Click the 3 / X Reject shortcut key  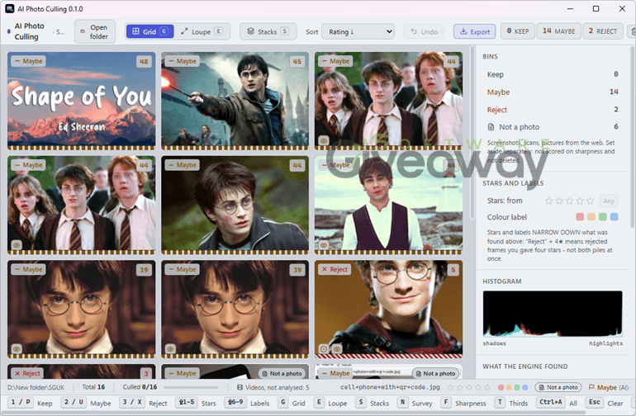[x=132, y=403]
